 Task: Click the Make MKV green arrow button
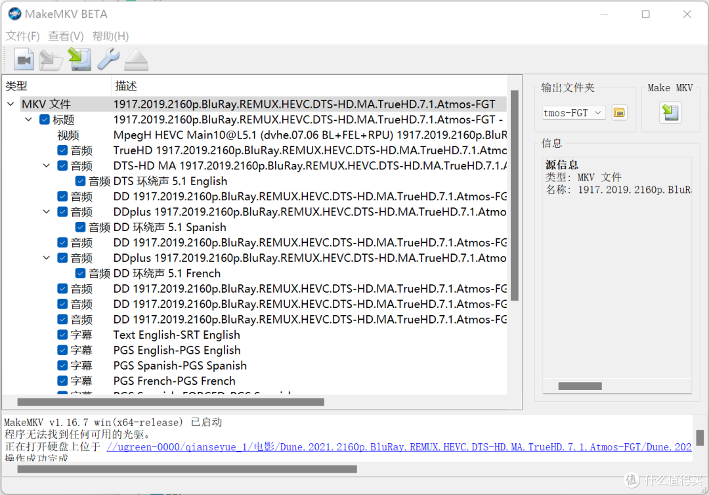pyautogui.click(x=670, y=112)
